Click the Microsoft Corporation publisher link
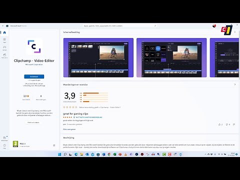The height and width of the screenshot is (180, 240). coord(34,64)
